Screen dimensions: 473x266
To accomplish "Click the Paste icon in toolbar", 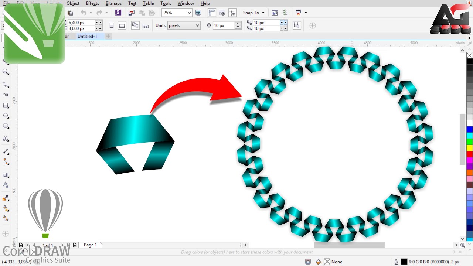I will (70, 13).
